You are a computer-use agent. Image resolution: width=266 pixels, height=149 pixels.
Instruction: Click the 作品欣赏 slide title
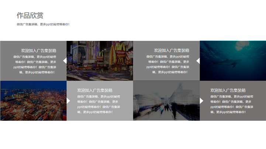point(30,15)
